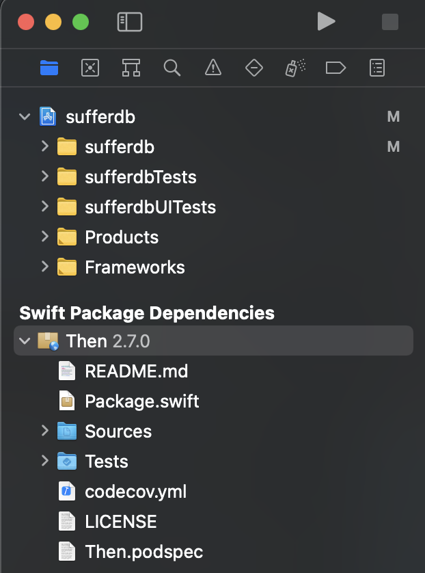This screenshot has height=573, width=425.
Task: Collapse the Then 2.7.0 package
Action: click(x=25, y=341)
